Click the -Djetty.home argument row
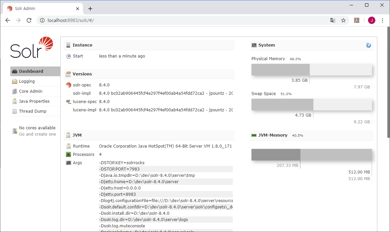 (166, 181)
